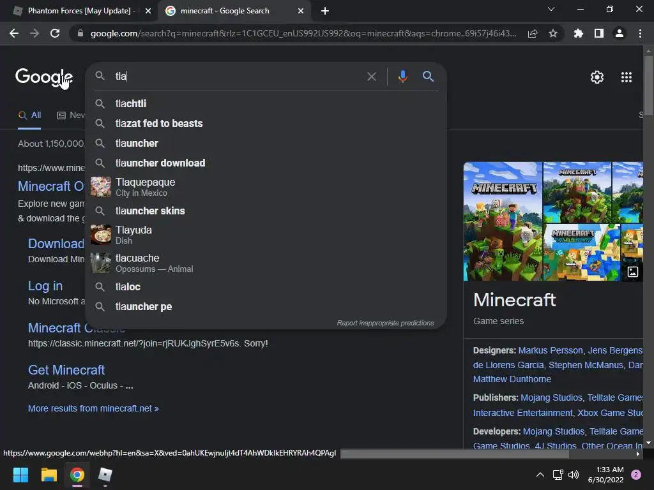Open the Get Minecraft sitelink
This screenshot has width=654, height=490.
(x=66, y=370)
